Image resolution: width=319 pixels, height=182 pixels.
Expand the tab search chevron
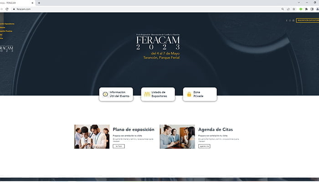(299, 3)
